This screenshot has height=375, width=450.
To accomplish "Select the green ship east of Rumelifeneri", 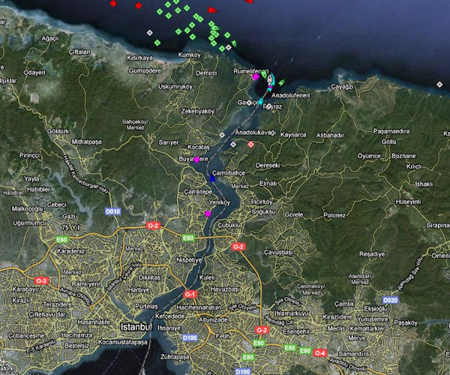I will point(282,82).
